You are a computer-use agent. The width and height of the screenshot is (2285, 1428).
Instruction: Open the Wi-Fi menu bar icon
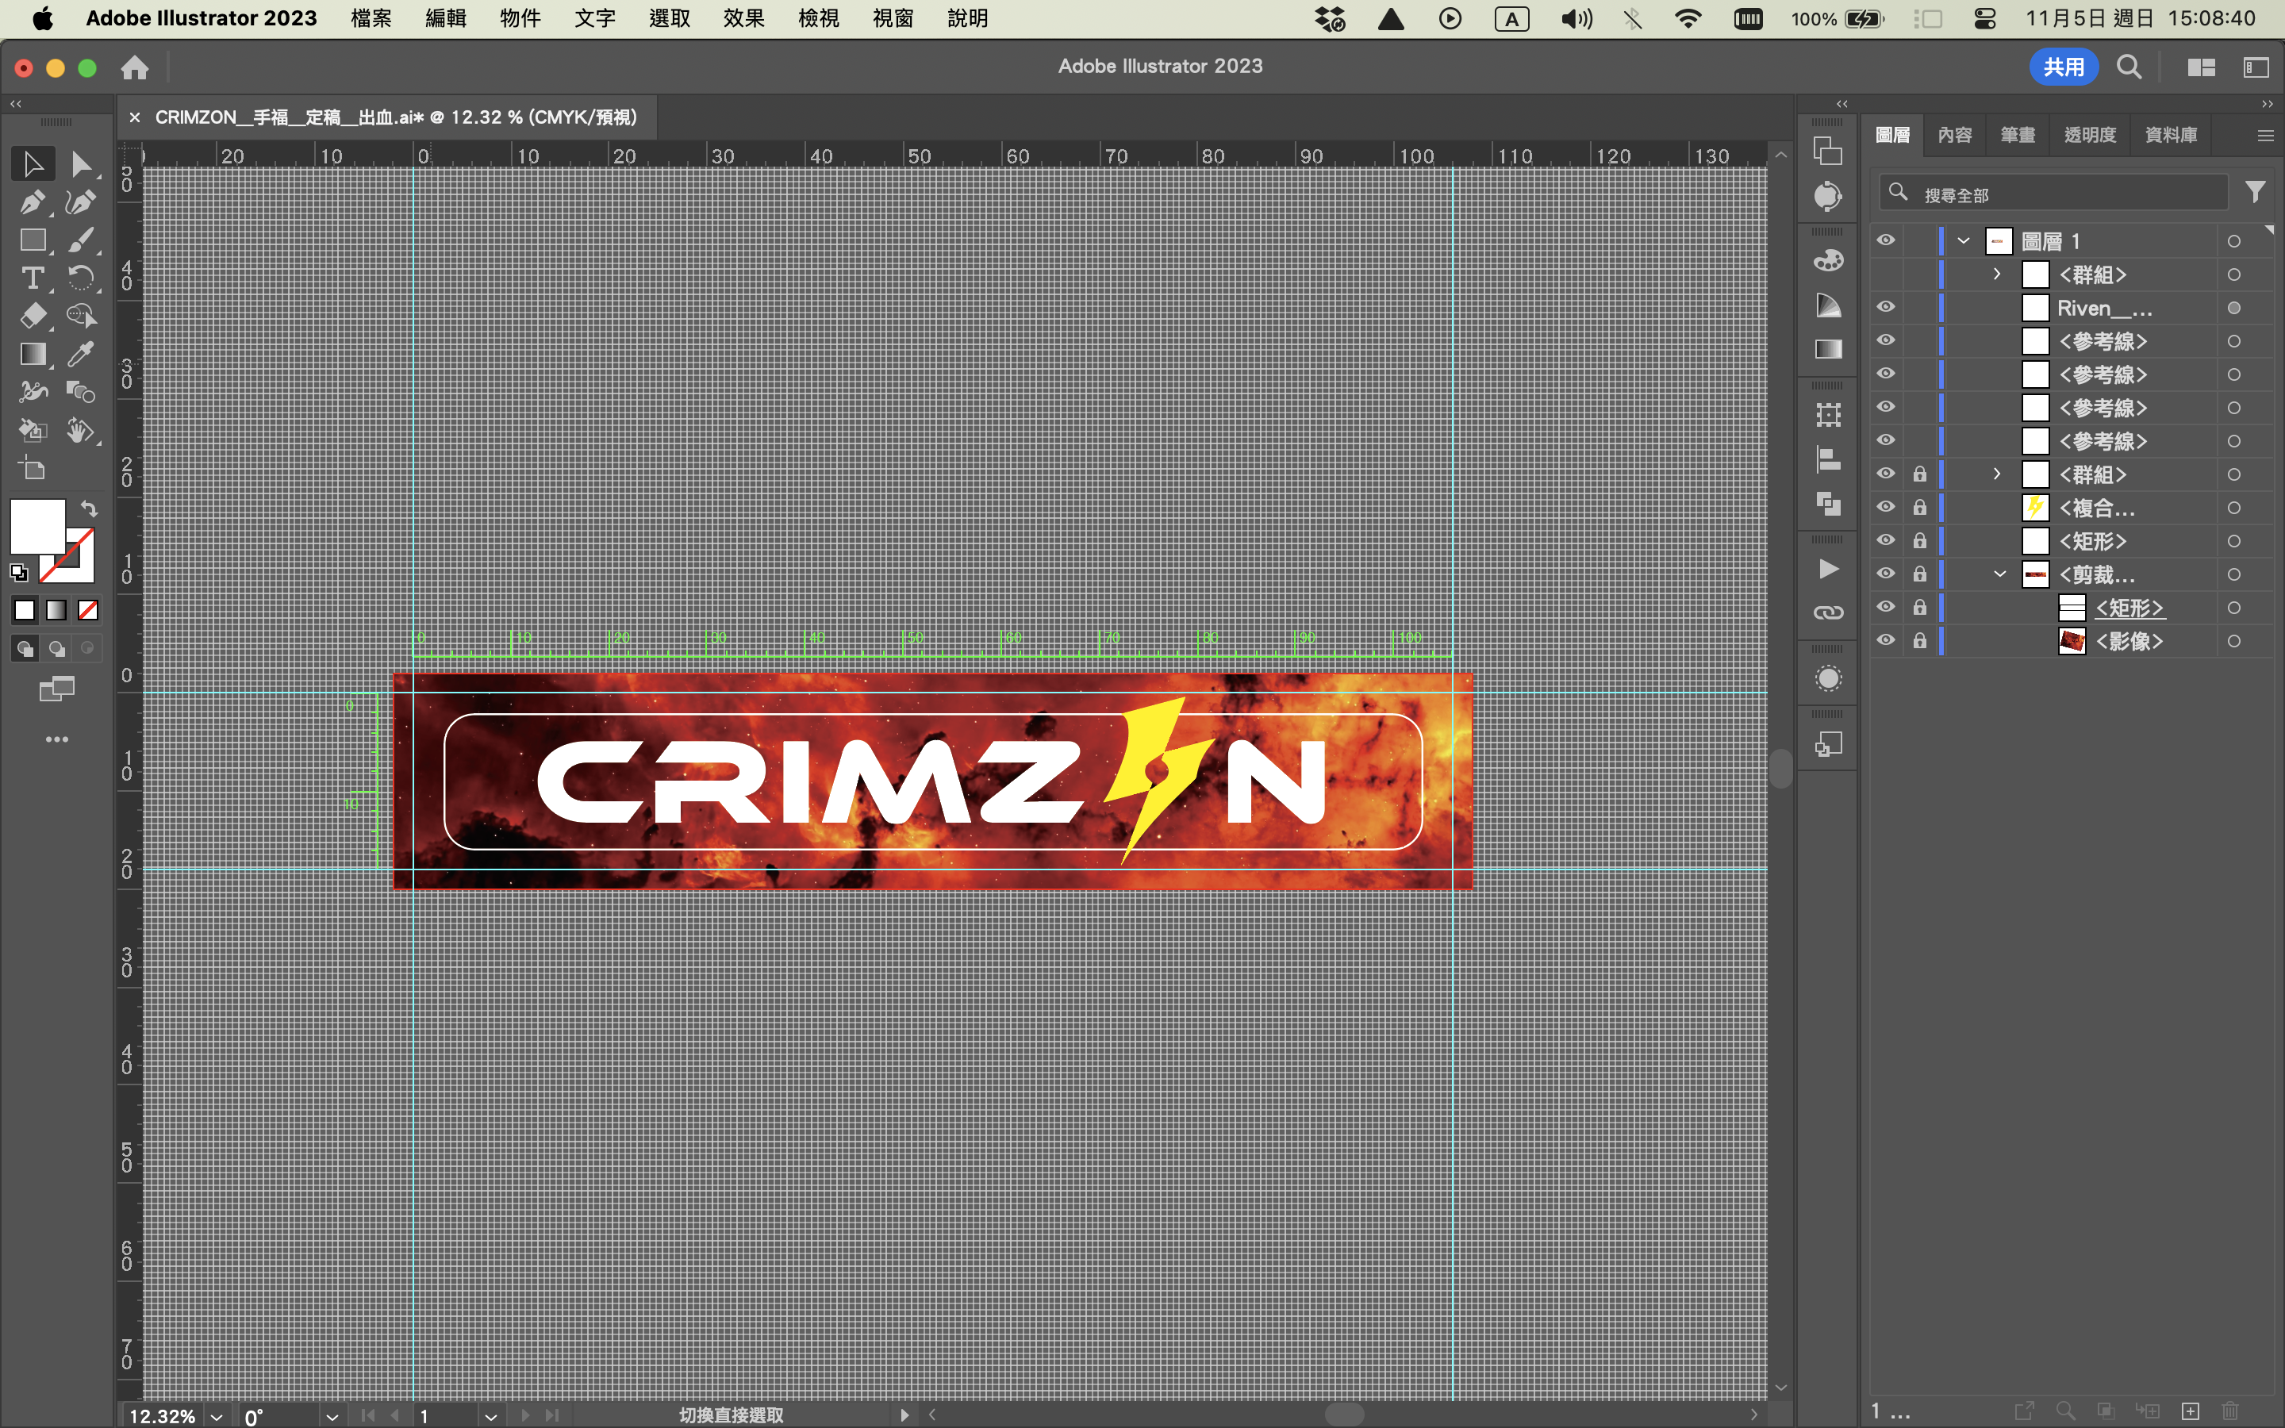point(1688,19)
